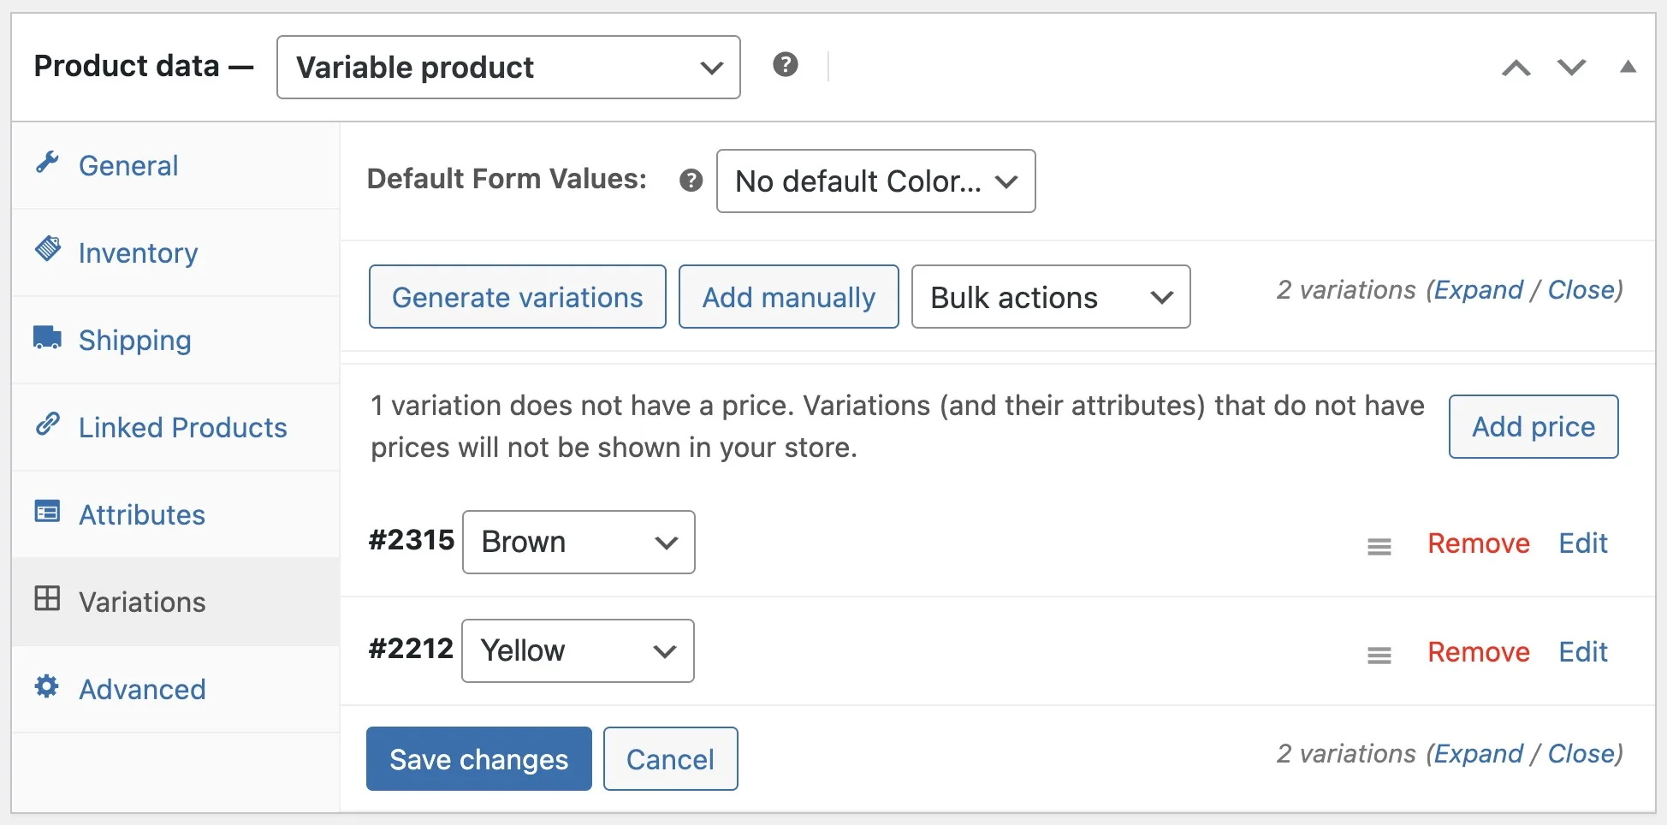The image size is (1667, 825).
Task: Click drag handle for variation #2212
Action: coord(1379,655)
